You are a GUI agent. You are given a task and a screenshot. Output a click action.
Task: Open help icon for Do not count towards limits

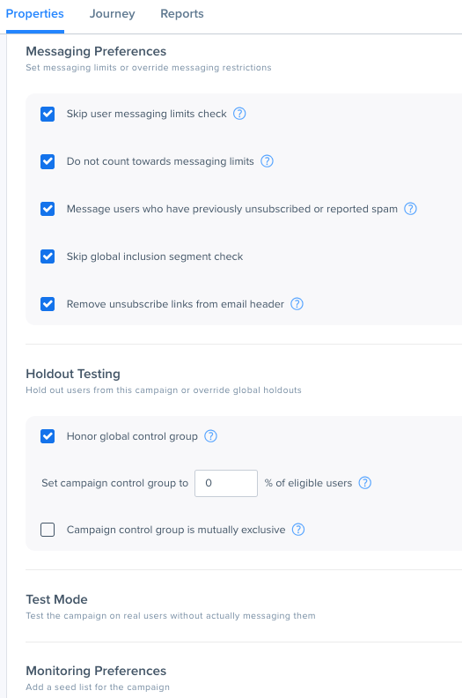pos(267,161)
